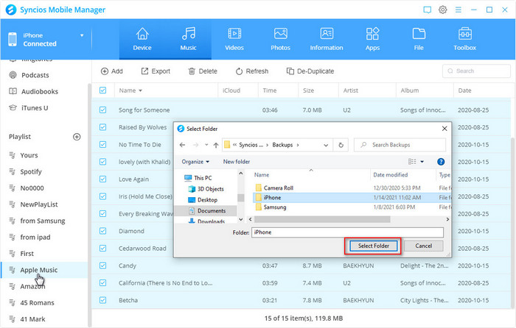Image resolution: width=516 pixels, height=328 pixels.
Task: Uncheck the No Time To Die checkbox
Action: 102,144
